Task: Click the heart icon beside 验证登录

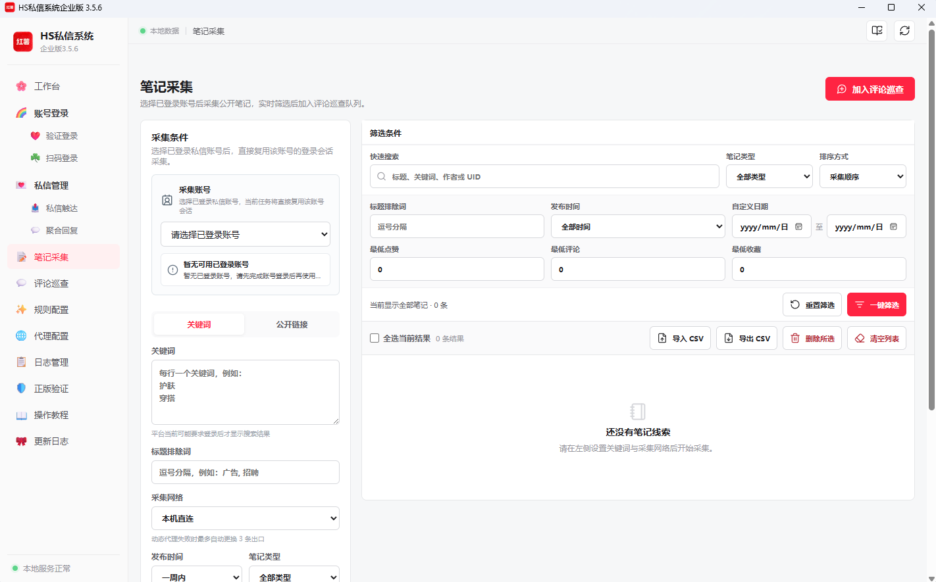Action: [36, 135]
